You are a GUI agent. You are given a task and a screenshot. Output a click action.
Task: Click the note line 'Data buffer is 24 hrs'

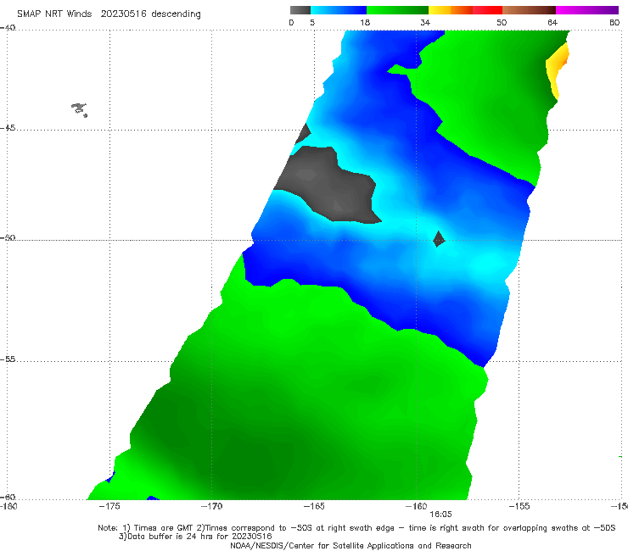pos(195,537)
